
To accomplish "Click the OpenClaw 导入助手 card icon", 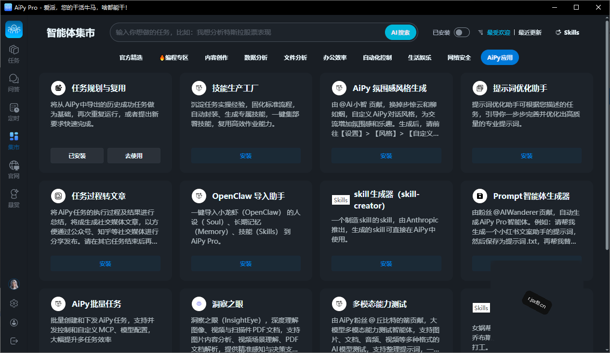I will 199,196.
